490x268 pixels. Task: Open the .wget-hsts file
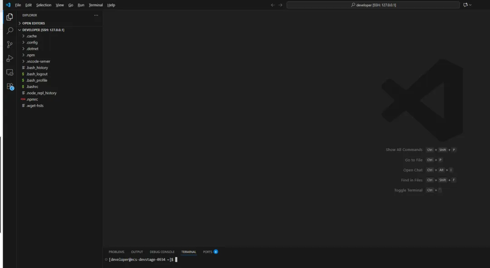click(60, 106)
